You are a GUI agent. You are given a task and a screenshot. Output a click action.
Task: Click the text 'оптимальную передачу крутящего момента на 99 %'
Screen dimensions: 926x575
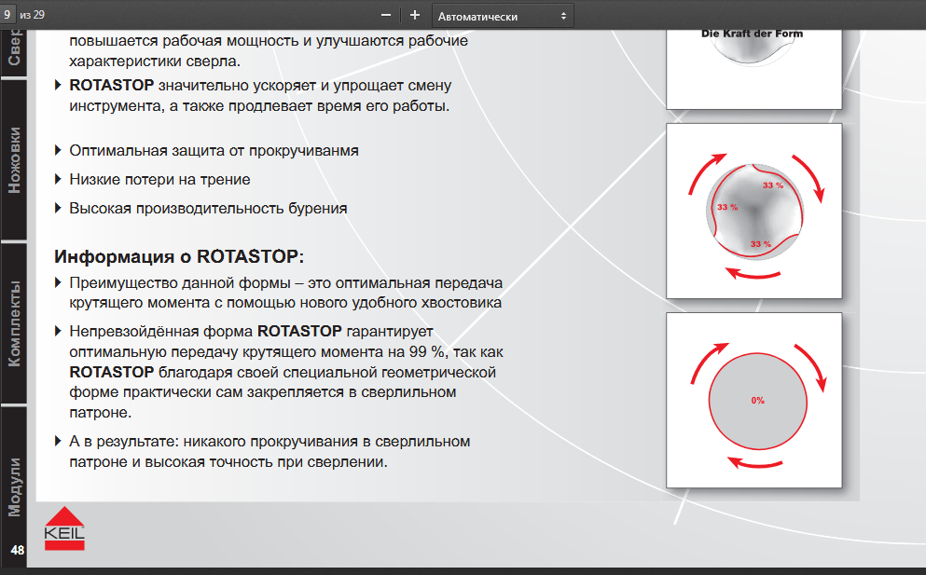256,352
